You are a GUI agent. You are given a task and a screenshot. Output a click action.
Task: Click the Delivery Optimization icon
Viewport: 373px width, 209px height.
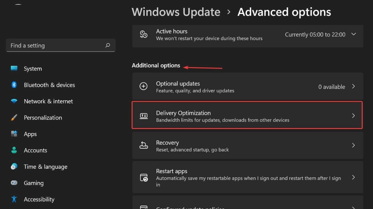143,116
